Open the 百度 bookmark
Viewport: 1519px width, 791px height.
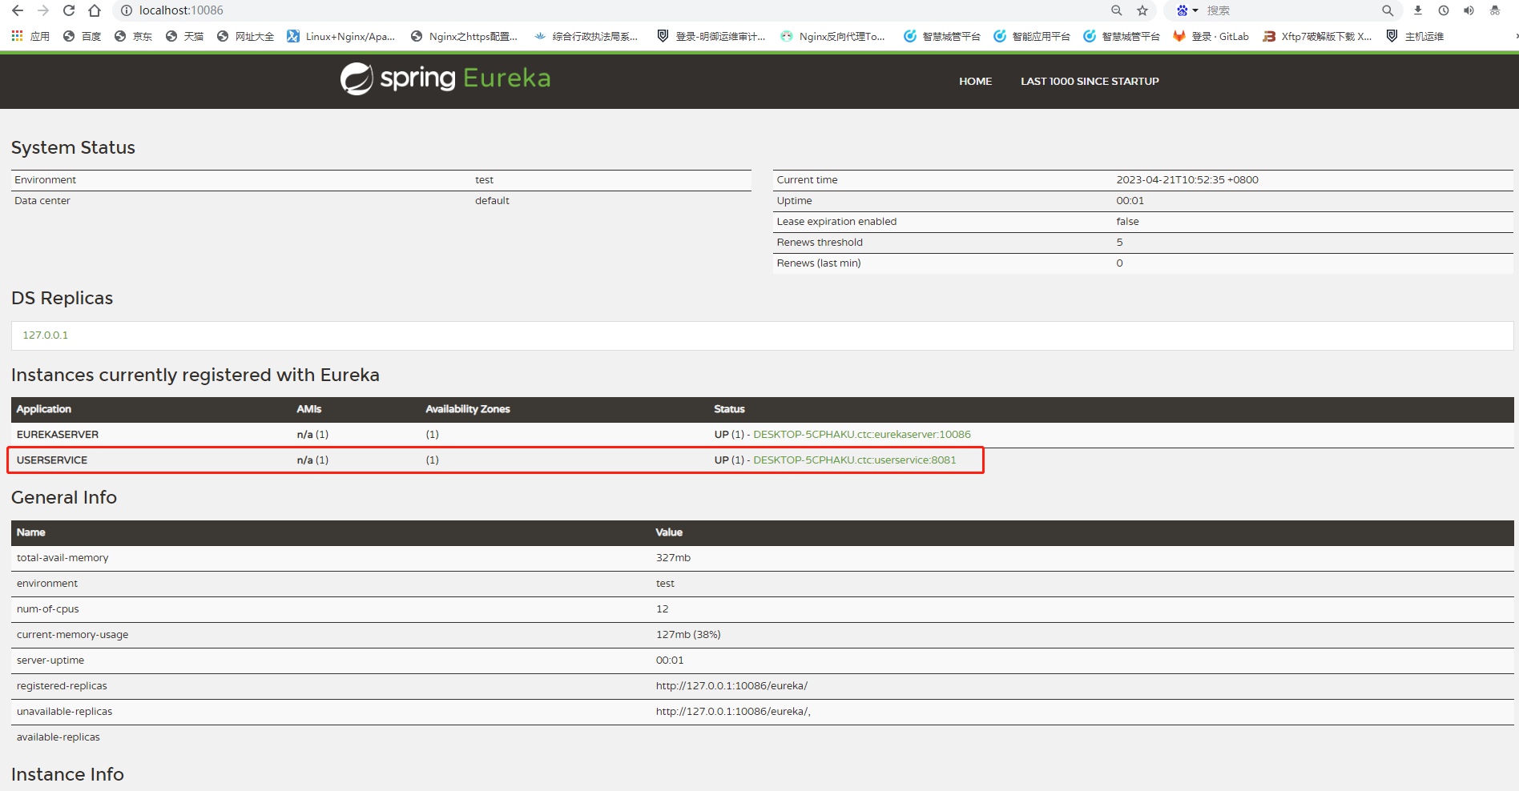tap(82, 36)
